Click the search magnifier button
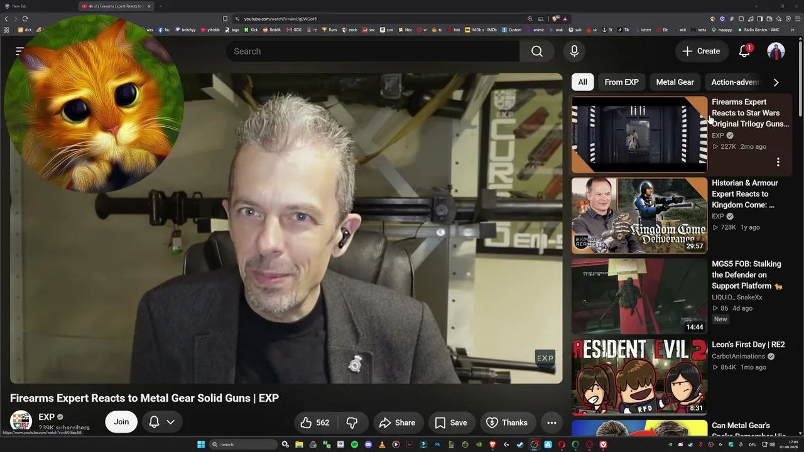 pos(537,51)
